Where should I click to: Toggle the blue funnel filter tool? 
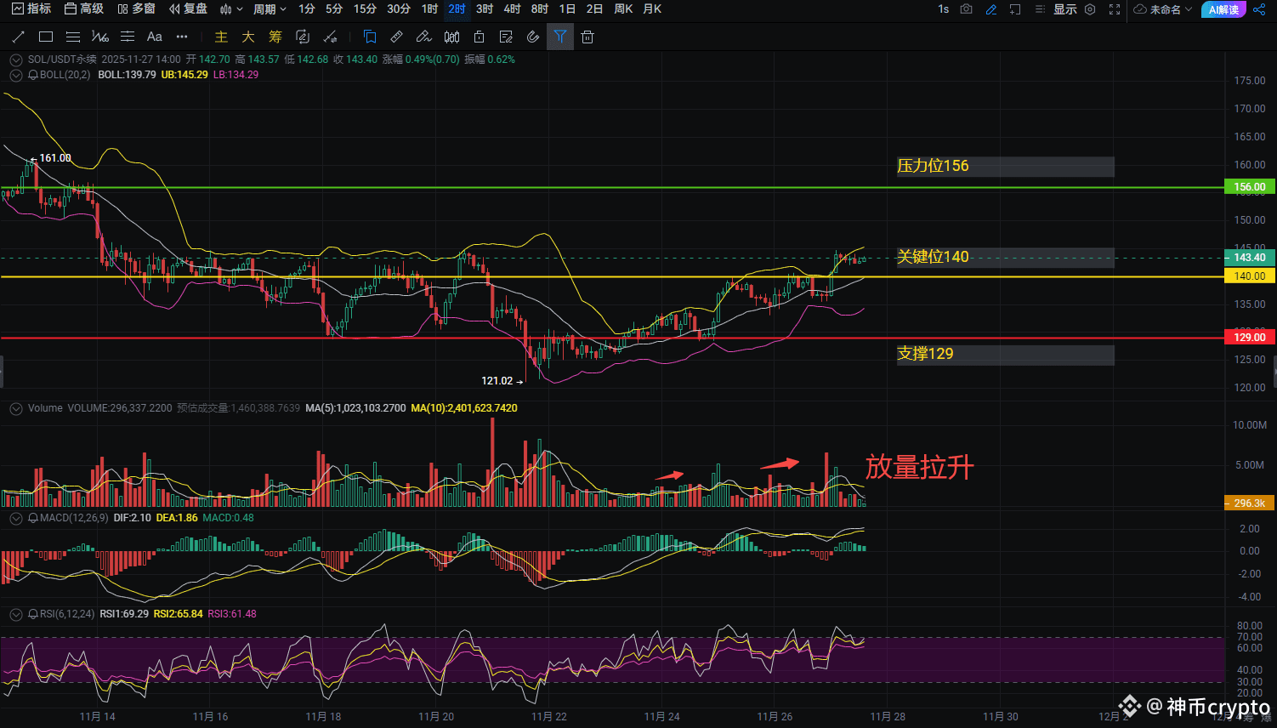(559, 37)
